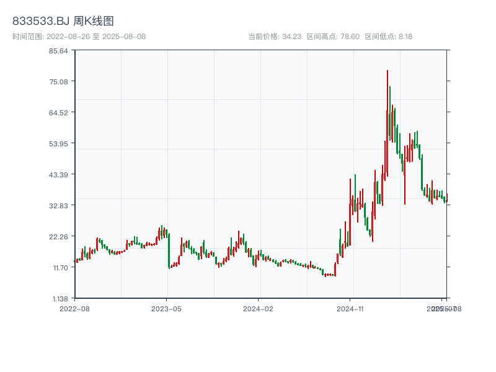This screenshot has height=372, width=496.
Task: Click the 区间高点: 78.60 label
Action: [333, 37]
